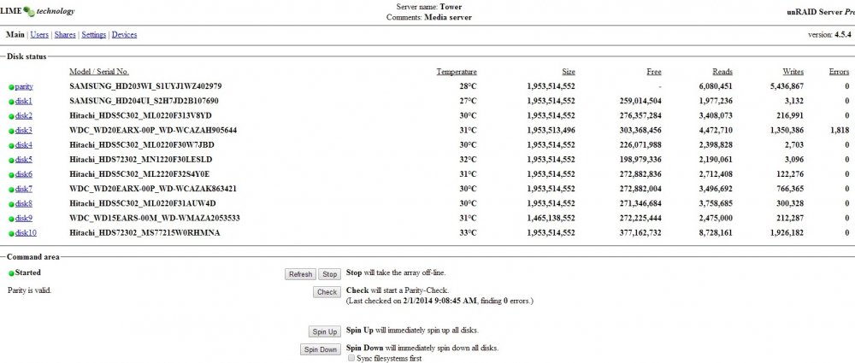Viewport: 855px width, 363px height.
Task: Click serial WDC_WD15EARS-00M_WD-WMAZA2053533
Action: pyautogui.click(x=155, y=219)
